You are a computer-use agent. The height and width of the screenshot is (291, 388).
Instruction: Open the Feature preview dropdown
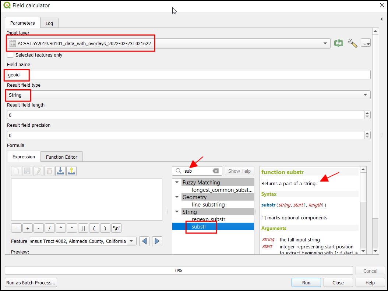(131, 241)
